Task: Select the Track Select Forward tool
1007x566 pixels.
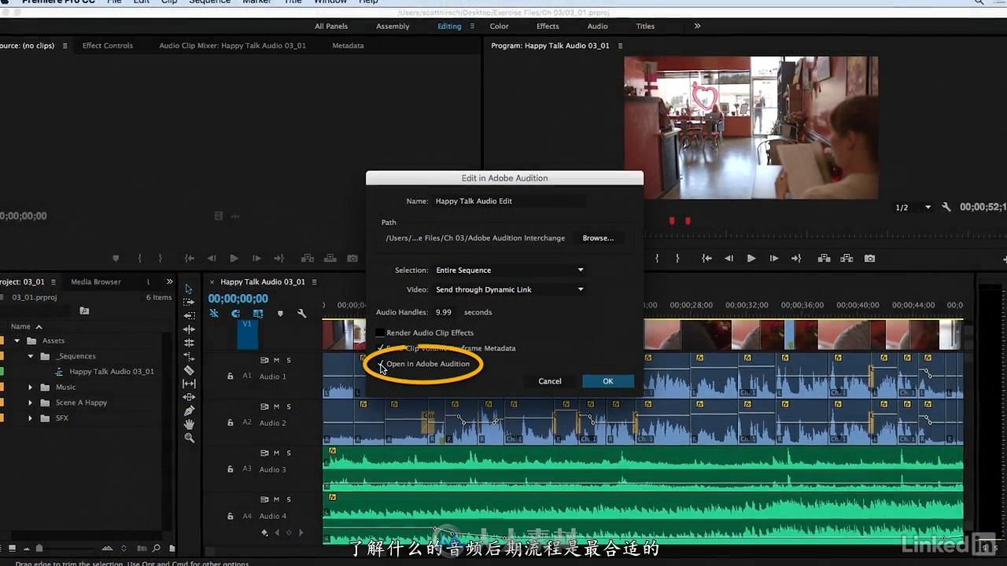Action: 189,302
